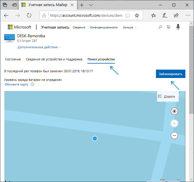Open the shopping cart
This screenshot has width=194, height=182.
pos(168,27)
